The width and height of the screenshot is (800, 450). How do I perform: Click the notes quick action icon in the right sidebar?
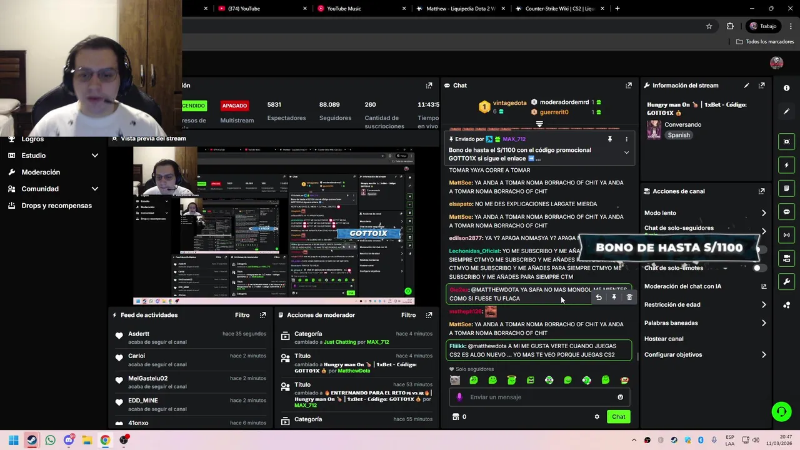(x=786, y=188)
